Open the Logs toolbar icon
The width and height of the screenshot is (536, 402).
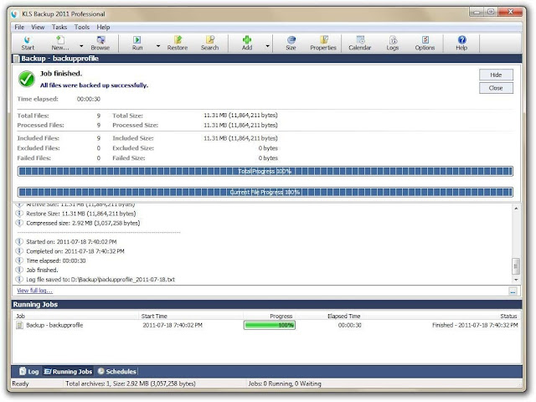click(x=393, y=43)
